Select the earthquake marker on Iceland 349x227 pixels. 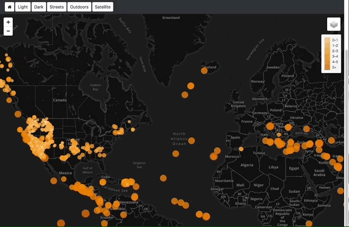click(x=204, y=70)
